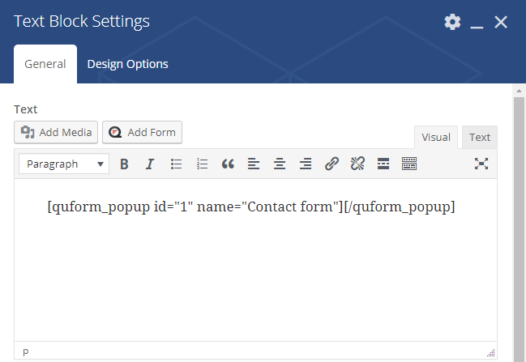Apply italic formatting
The height and width of the screenshot is (362, 526).
pos(150,164)
